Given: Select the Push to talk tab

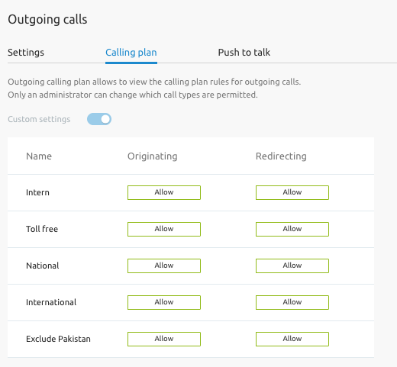Looking at the screenshot, I should click(x=244, y=53).
